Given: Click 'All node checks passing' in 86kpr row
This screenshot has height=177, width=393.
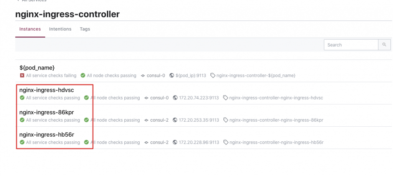Looking at the screenshot, I should pos(115,120).
